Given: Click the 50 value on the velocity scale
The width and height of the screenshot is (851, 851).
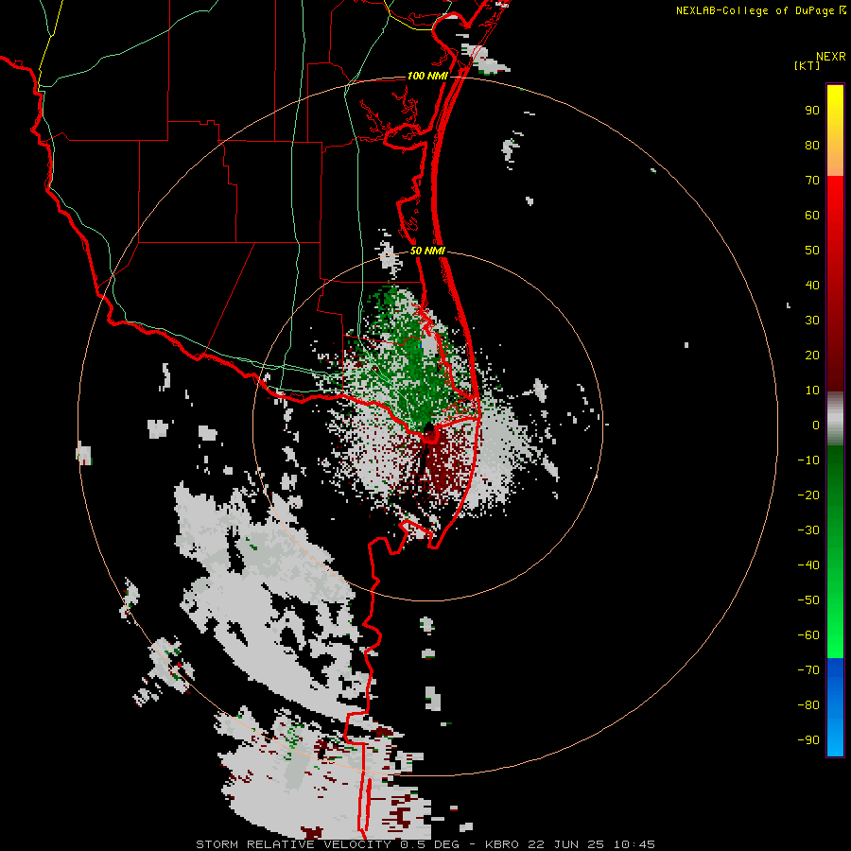Looking at the screenshot, I should click(x=812, y=251).
